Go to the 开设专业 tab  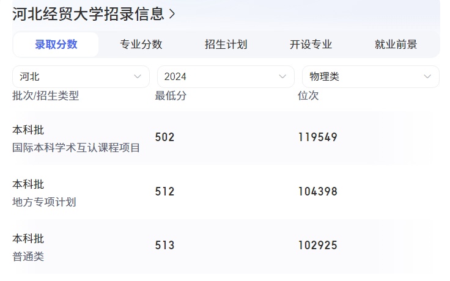[x=311, y=45]
